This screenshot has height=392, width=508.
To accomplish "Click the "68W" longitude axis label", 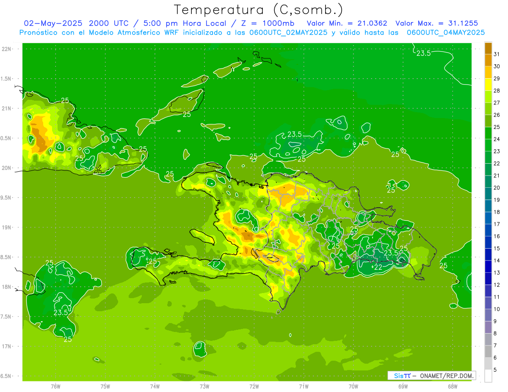I will tap(453, 386).
